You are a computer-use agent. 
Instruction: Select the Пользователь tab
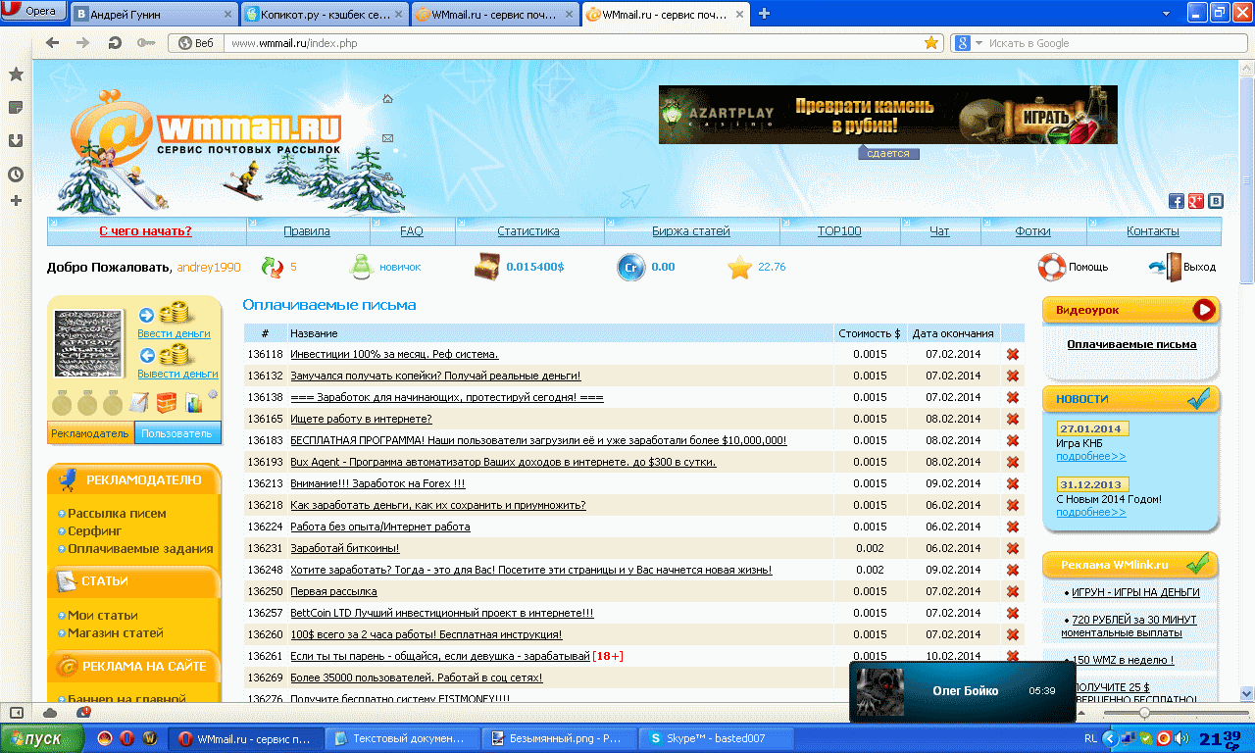pos(177,433)
